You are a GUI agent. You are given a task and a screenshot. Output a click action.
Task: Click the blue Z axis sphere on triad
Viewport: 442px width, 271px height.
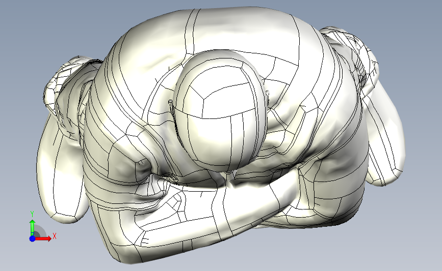[32, 238]
